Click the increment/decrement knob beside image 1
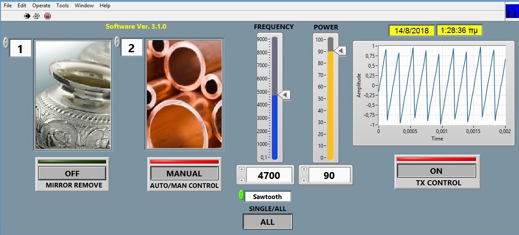The width and height of the screenshot is (519, 235). (5, 42)
